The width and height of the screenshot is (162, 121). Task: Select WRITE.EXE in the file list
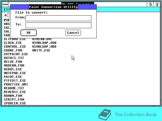click(41, 50)
